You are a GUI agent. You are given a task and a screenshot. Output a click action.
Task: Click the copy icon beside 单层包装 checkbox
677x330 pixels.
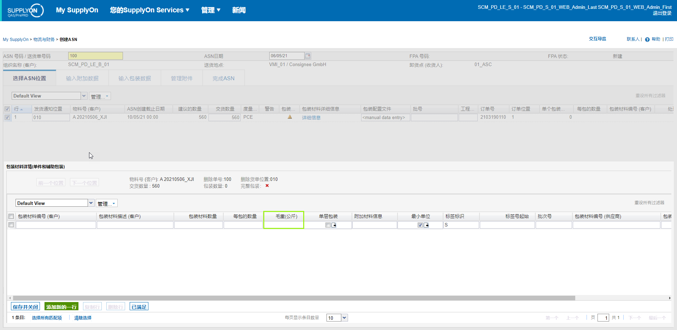pyautogui.click(x=334, y=225)
